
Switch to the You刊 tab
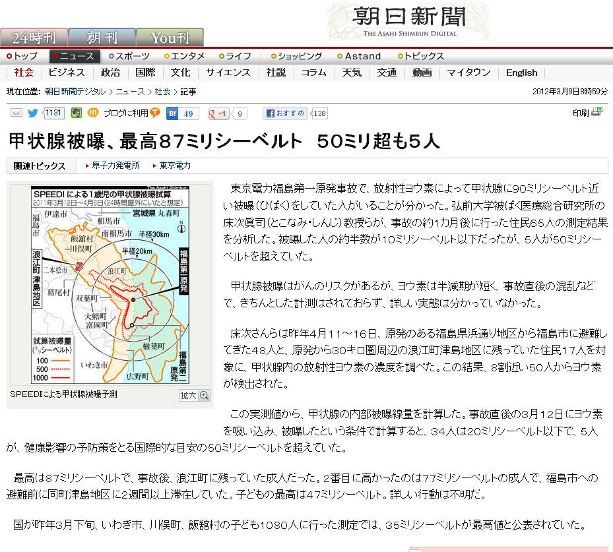pyautogui.click(x=170, y=38)
